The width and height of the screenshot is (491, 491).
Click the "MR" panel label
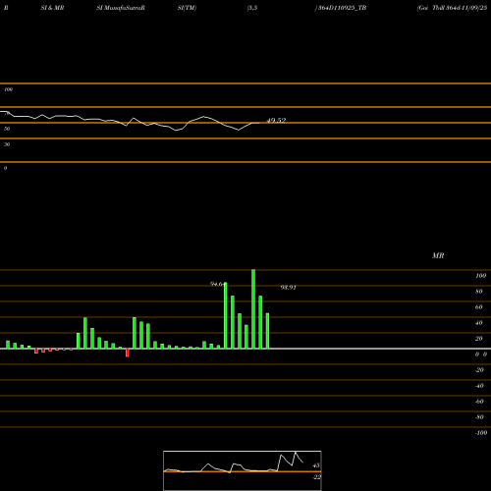pyautogui.click(x=438, y=255)
